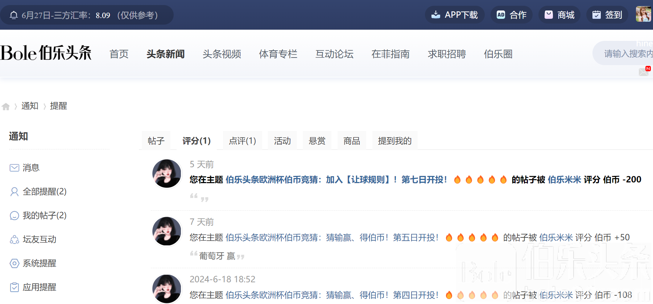Click 伯乐米米 in the 7 天前 notification
Viewport: 653px width, 304px height.
[556, 237]
